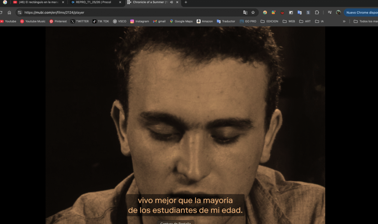Open the Extensions puzzle piece menu
Image resolution: width=378 pixels, height=224 pixels.
(317, 12)
